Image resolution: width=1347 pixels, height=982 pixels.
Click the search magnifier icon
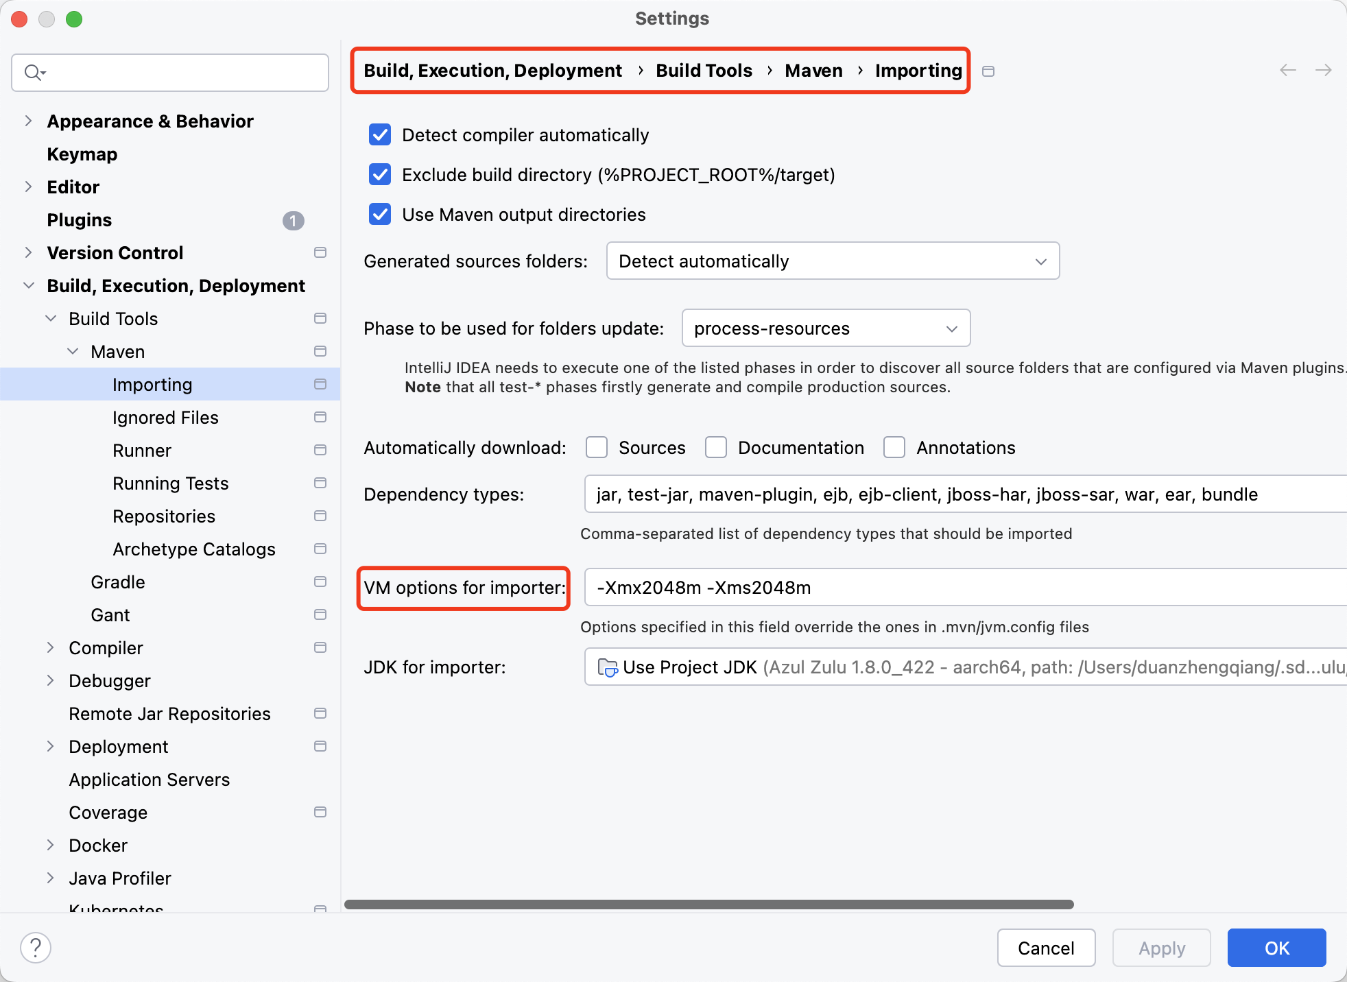pos(33,72)
